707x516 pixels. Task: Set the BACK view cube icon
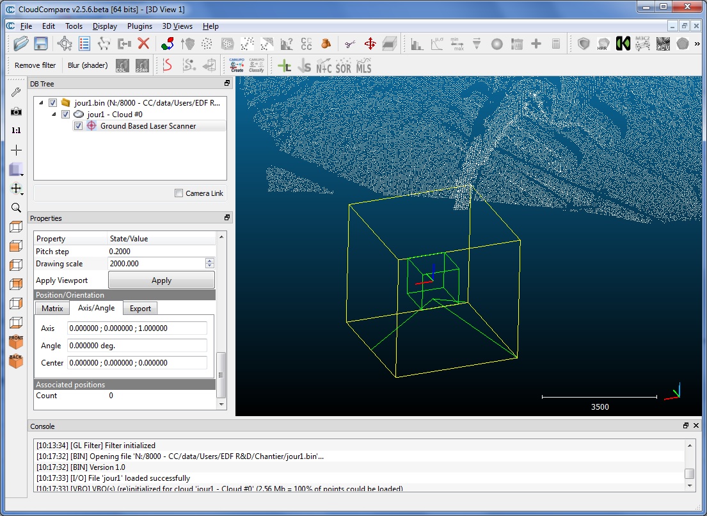[16, 361]
